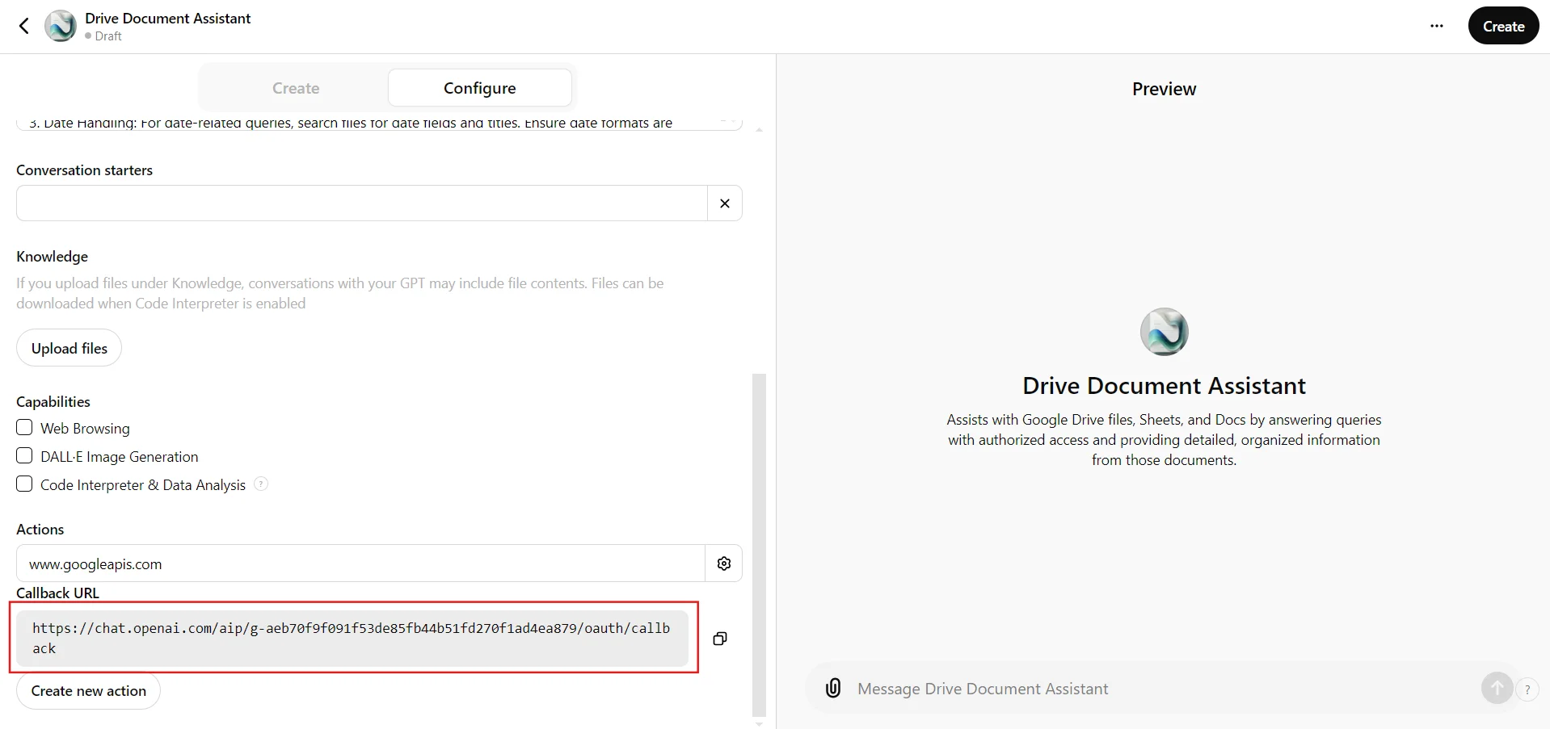Click the paperclip attach file icon
The image size is (1550, 729).
tap(833, 688)
